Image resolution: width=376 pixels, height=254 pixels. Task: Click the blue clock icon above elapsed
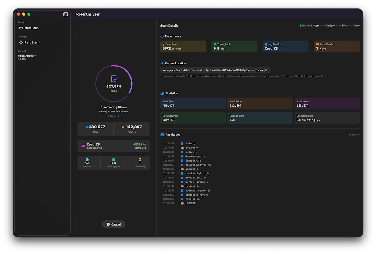click(x=87, y=160)
